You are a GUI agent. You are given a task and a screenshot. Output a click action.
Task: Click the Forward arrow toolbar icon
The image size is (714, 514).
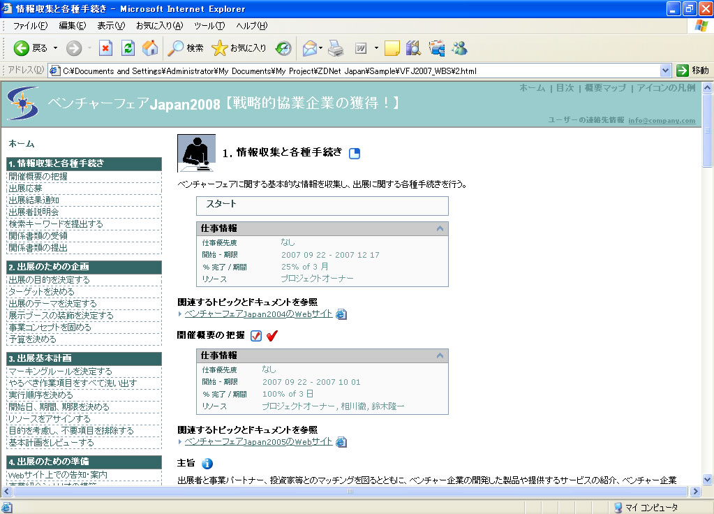tap(74, 48)
